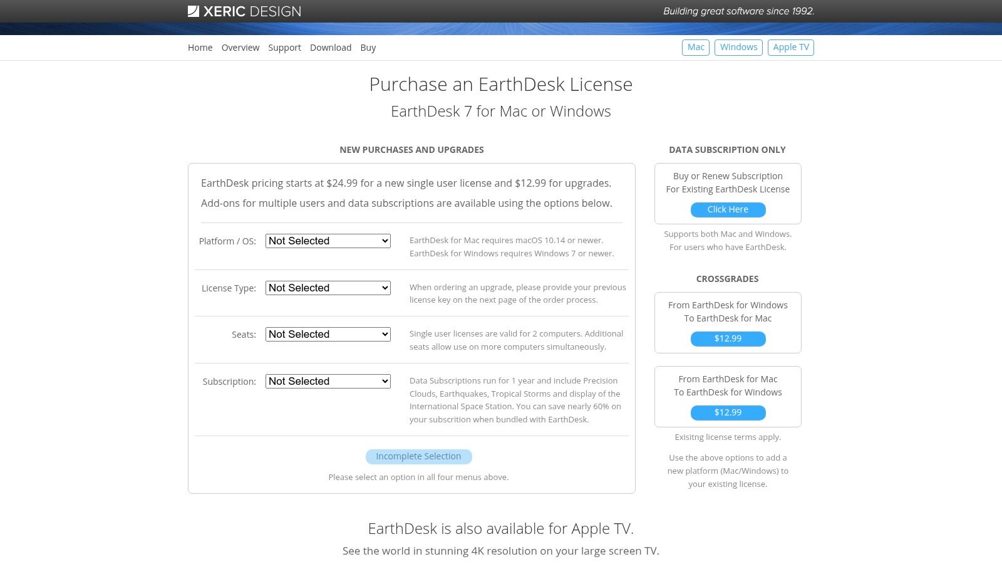Click 'Building great software since 1992.' tagline
The width and height of the screenshot is (1002, 564).
(739, 11)
